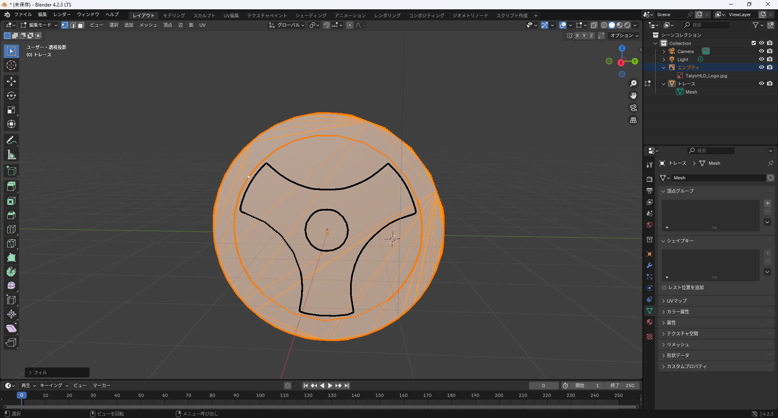
Task: Open the メッシュ menu
Action: click(x=148, y=25)
